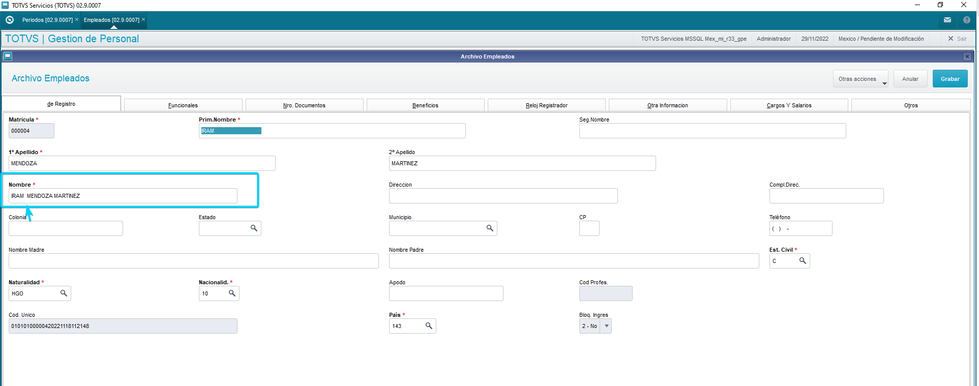Click the Seg.Nombre field
The height and width of the screenshot is (386, 979).
coord(713,131)
